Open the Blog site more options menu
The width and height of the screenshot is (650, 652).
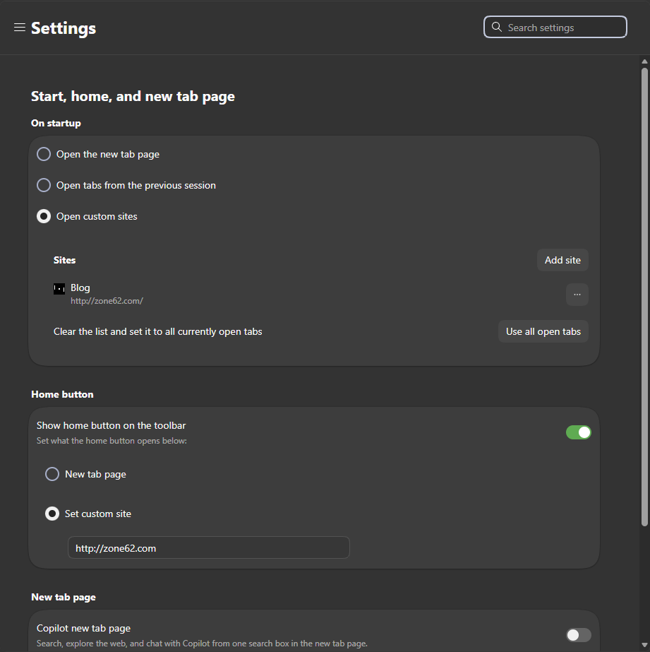(577, 295)
